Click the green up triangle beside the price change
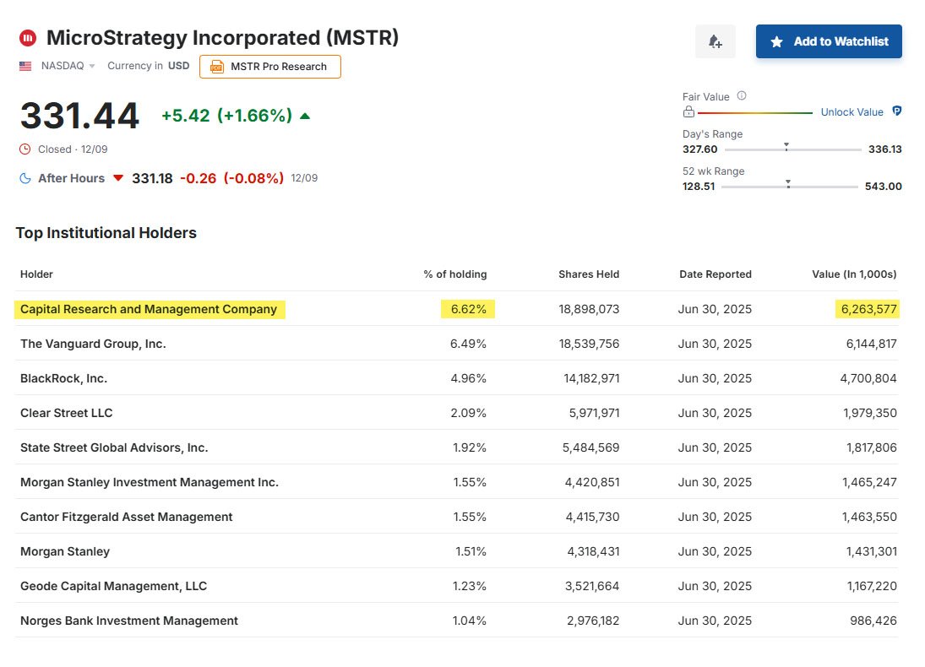Viewport: 925px width, 667px height. pyautogui.click(x=305, y=116)
